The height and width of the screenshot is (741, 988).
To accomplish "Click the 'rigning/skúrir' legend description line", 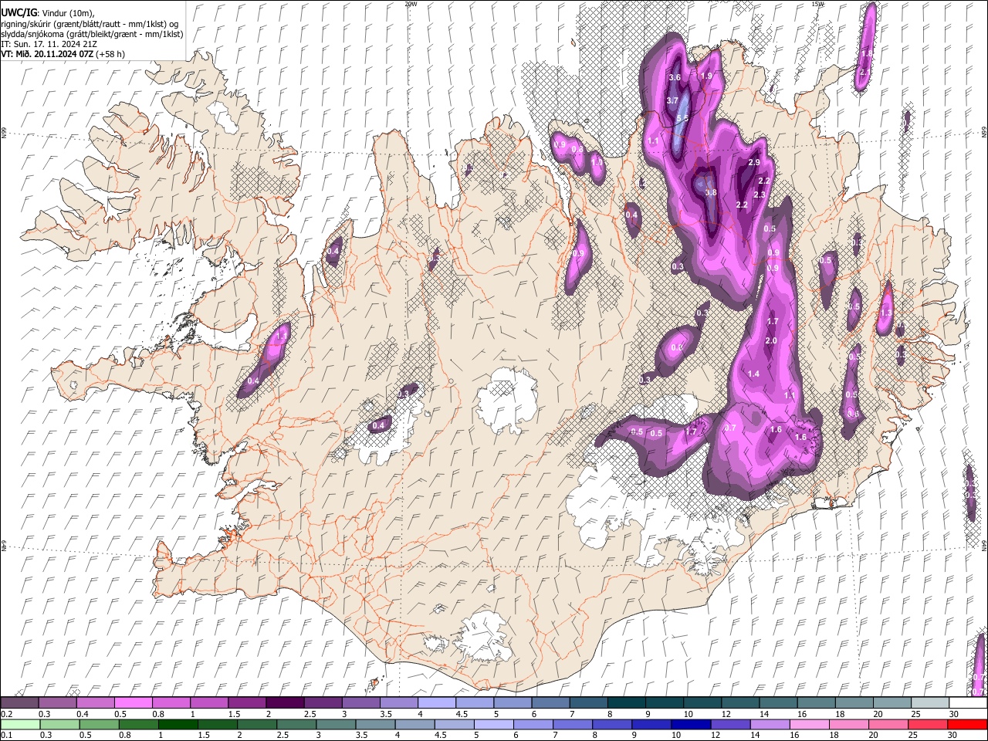I will pos(89,24).
